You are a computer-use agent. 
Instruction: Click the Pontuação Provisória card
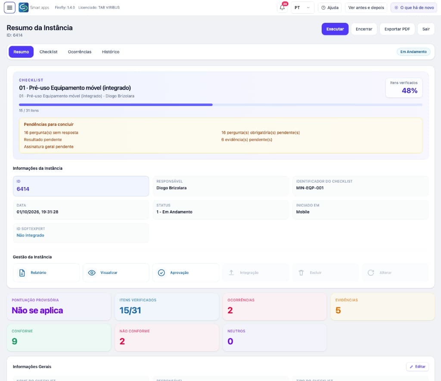(x=59, y=306)
